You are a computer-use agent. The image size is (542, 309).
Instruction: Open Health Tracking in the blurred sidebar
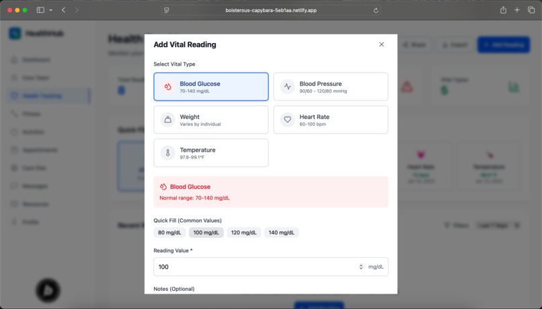[x=48, y=95]
